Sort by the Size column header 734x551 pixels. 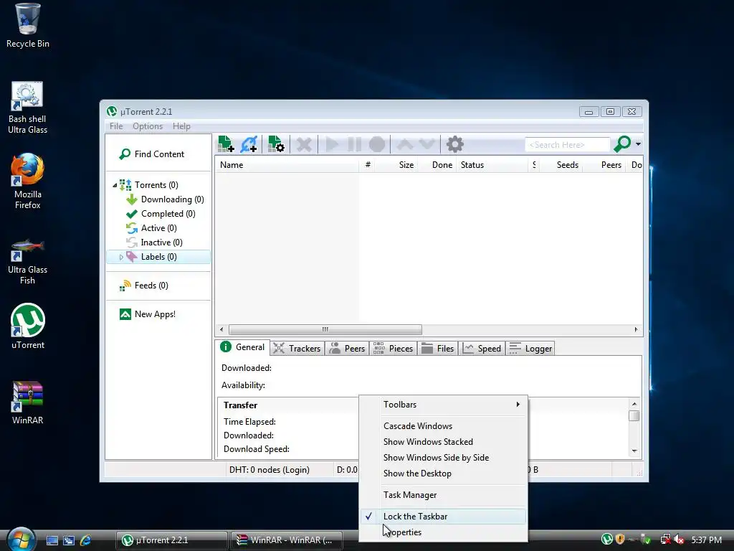396,165
